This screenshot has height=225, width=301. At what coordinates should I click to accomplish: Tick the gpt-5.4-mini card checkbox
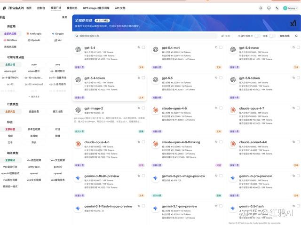pos(221,47)
